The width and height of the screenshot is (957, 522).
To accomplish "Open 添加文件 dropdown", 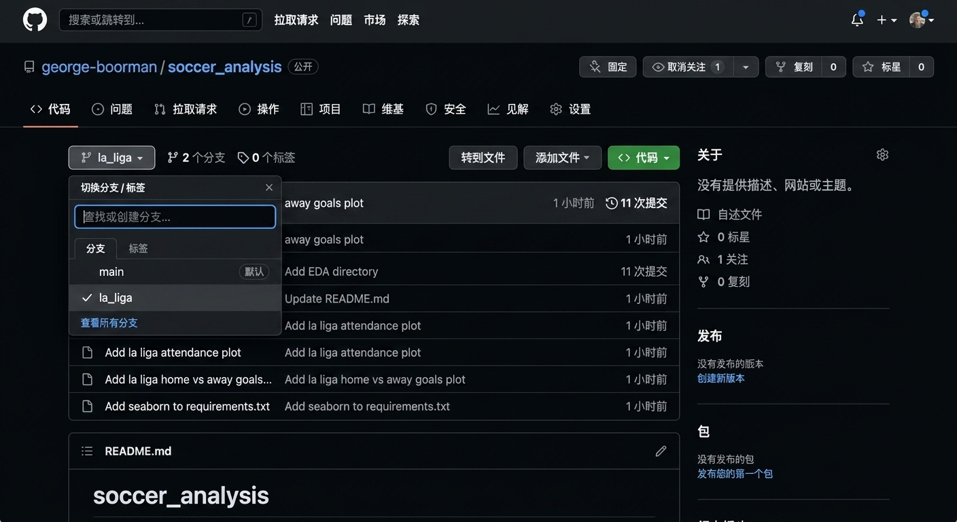I will click(x=562, y=158).
